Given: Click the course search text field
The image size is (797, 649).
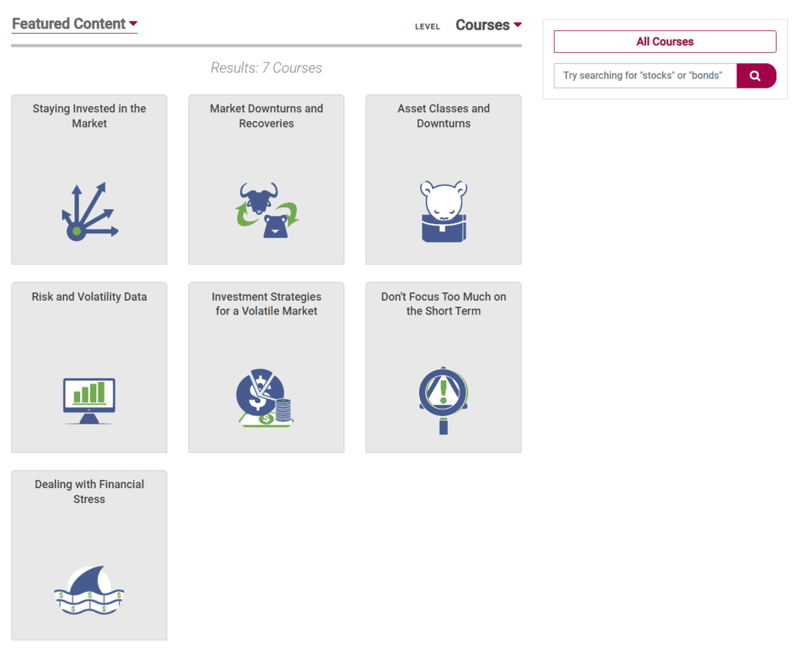Looking at the screenshot, I should click(645, 76).
